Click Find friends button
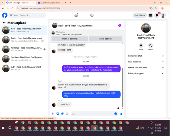This screenshot has height=136, width=170. [140, 15]
